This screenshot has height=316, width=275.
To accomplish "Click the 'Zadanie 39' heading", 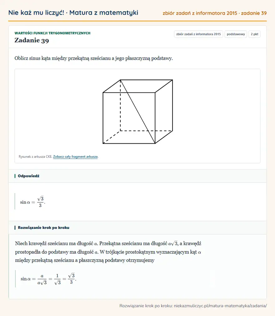I will (32, 40).
